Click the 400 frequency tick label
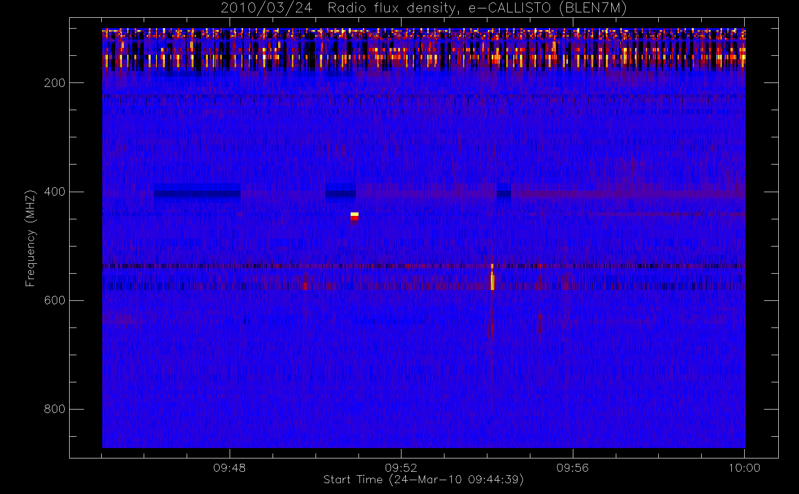This screenshot has width=799, height=494. coord(55,192)
